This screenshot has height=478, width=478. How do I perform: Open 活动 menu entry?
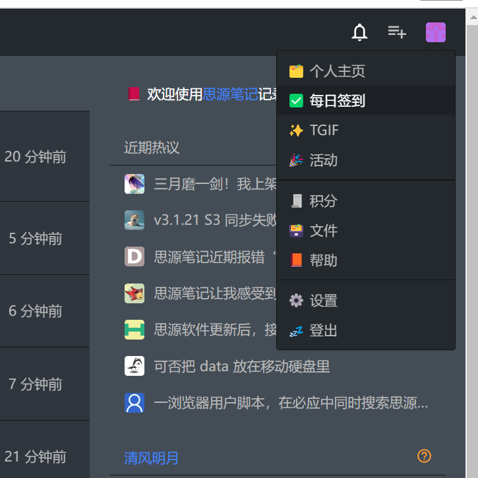tap(366, 160)
